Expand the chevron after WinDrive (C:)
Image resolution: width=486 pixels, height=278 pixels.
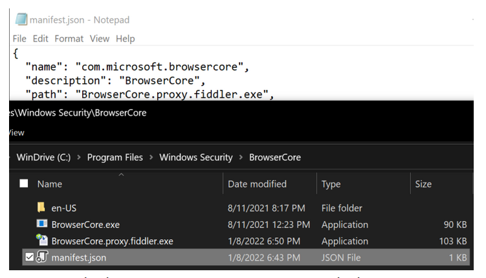(x=78, y=157)
